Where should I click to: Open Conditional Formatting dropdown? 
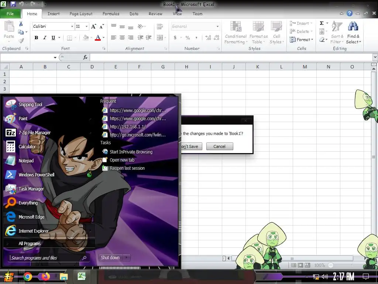tap(235, 33)
